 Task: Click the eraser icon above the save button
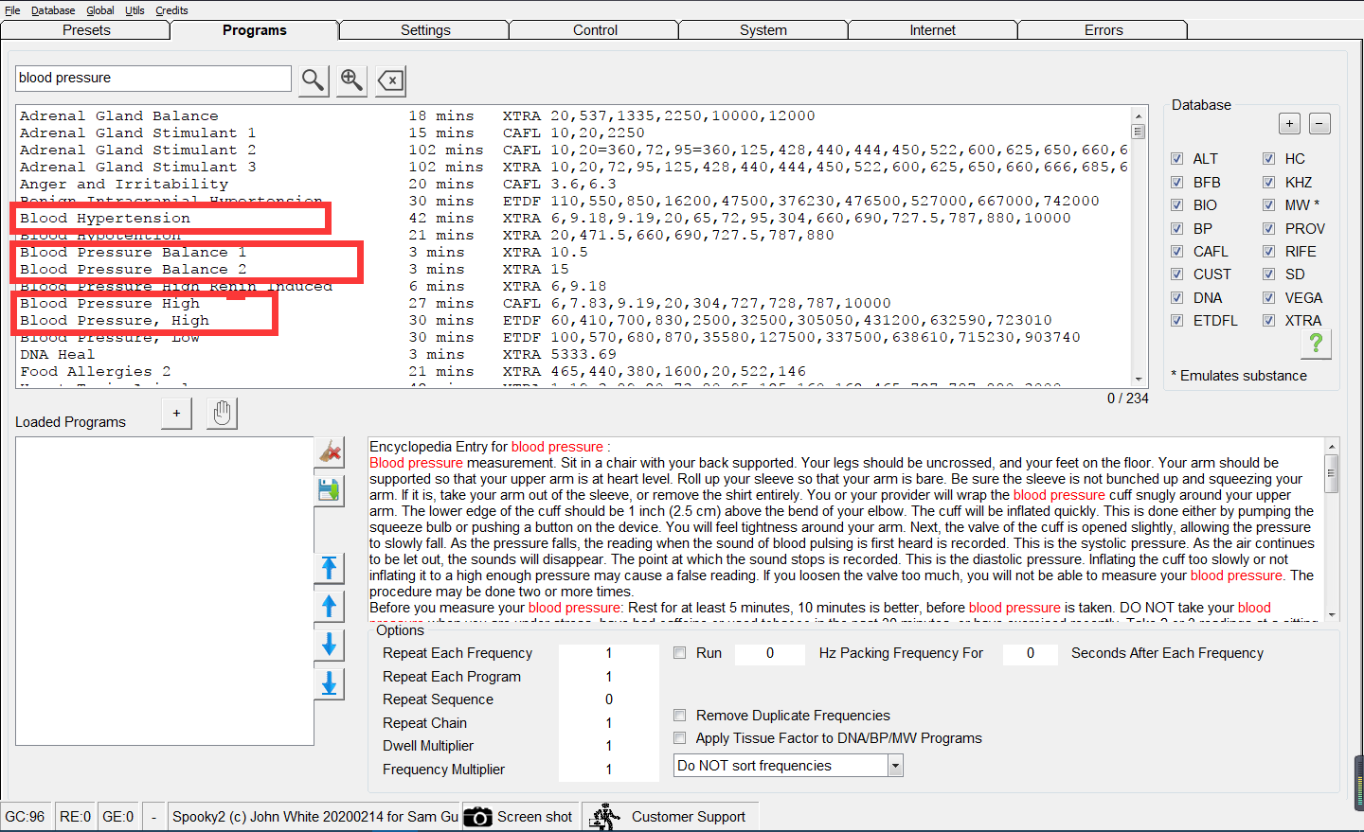[330, 451]
